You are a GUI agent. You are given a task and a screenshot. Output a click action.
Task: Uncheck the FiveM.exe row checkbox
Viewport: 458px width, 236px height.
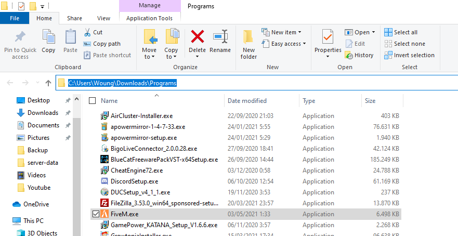click(x=96, y=214)
